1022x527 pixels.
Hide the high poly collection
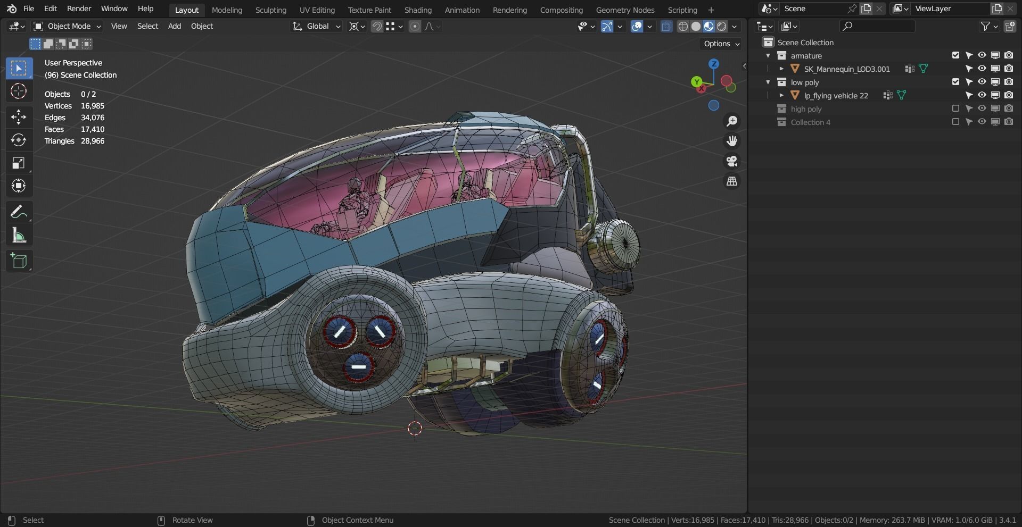982,108
